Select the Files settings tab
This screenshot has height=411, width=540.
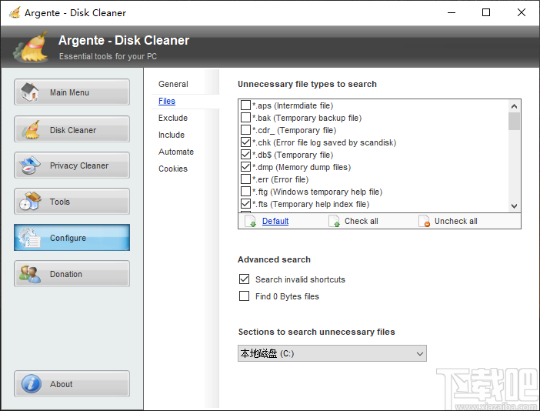coord(167,101)
